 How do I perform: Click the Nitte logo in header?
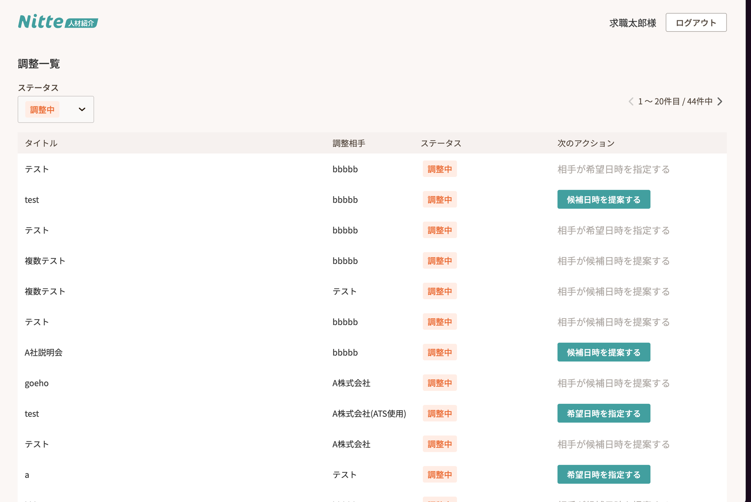(x=58, y=22)
